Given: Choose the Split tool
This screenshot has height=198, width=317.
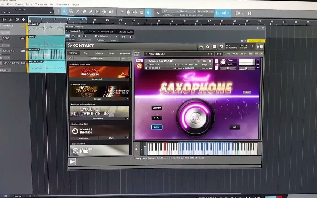Looking at the screenshot, I should [x=77, y=12].
